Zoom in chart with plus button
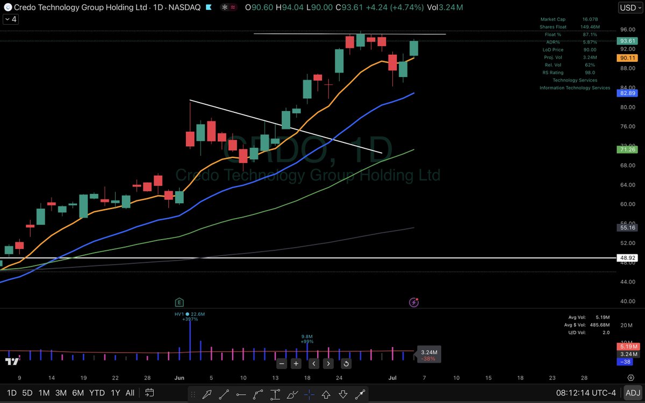Screen dimensions: 645x403 pos(296,364)
